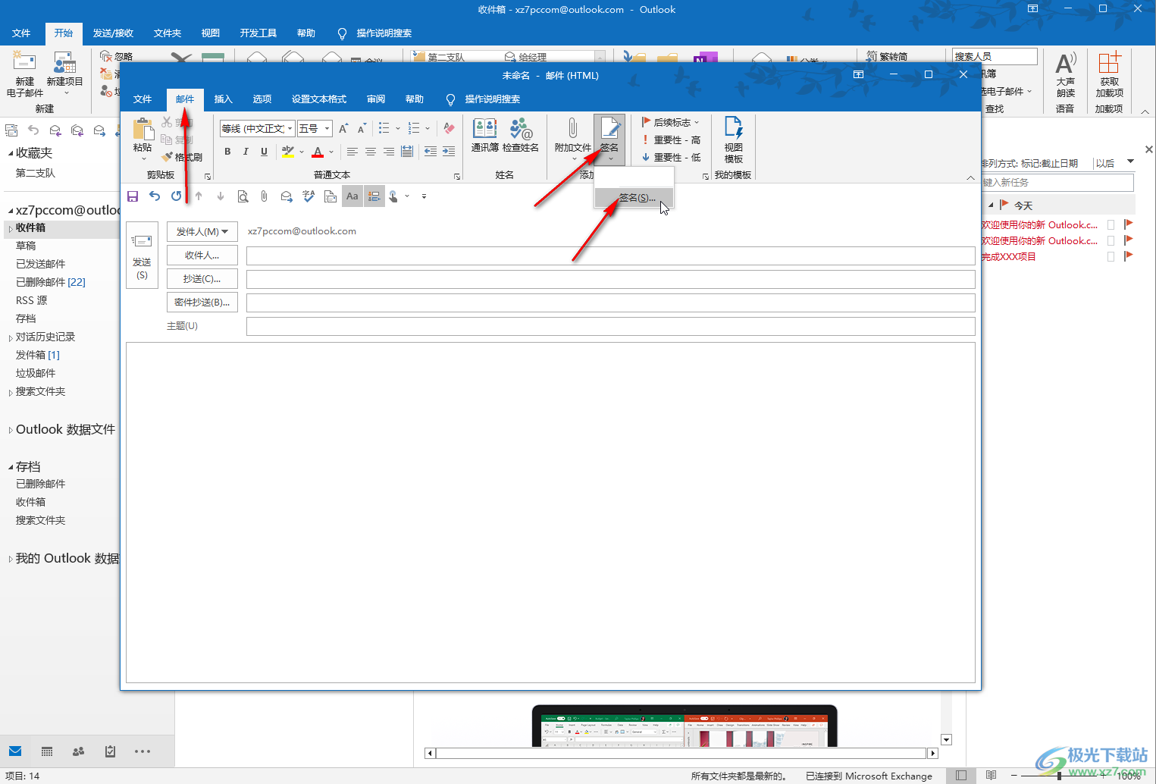Click the clear formatting eraser icon
Screen dimensions: 1156x784
449,129
